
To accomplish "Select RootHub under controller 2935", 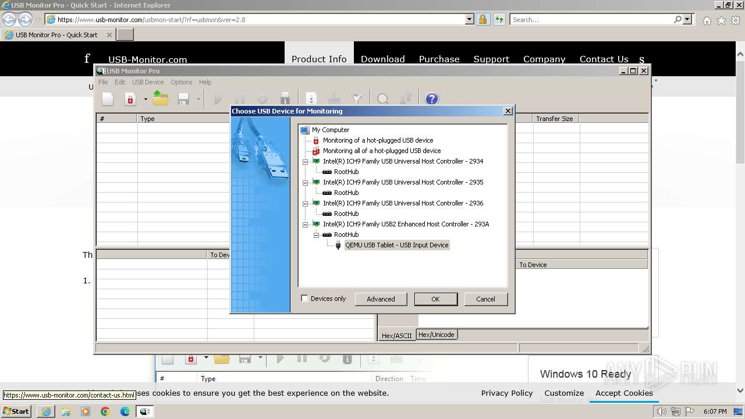I will coord(346,193).
